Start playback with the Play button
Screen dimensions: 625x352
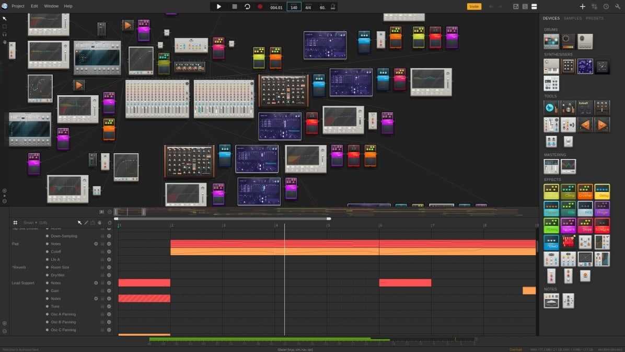(x=218, y=7)
